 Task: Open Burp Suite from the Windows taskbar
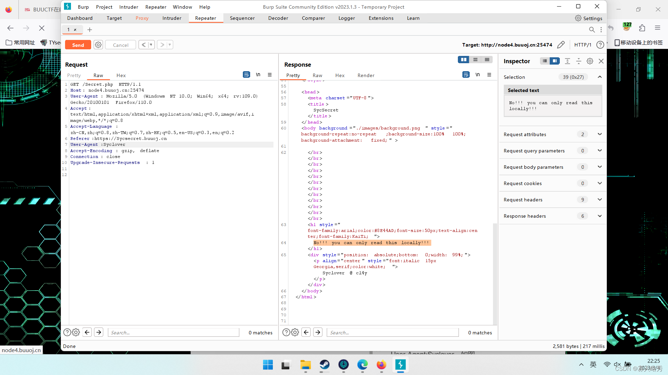[x=400, y=365]
